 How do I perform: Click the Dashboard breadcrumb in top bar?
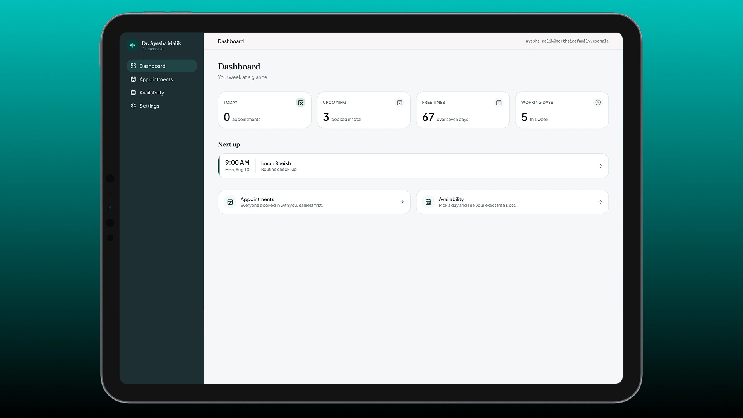coord(231,41)
